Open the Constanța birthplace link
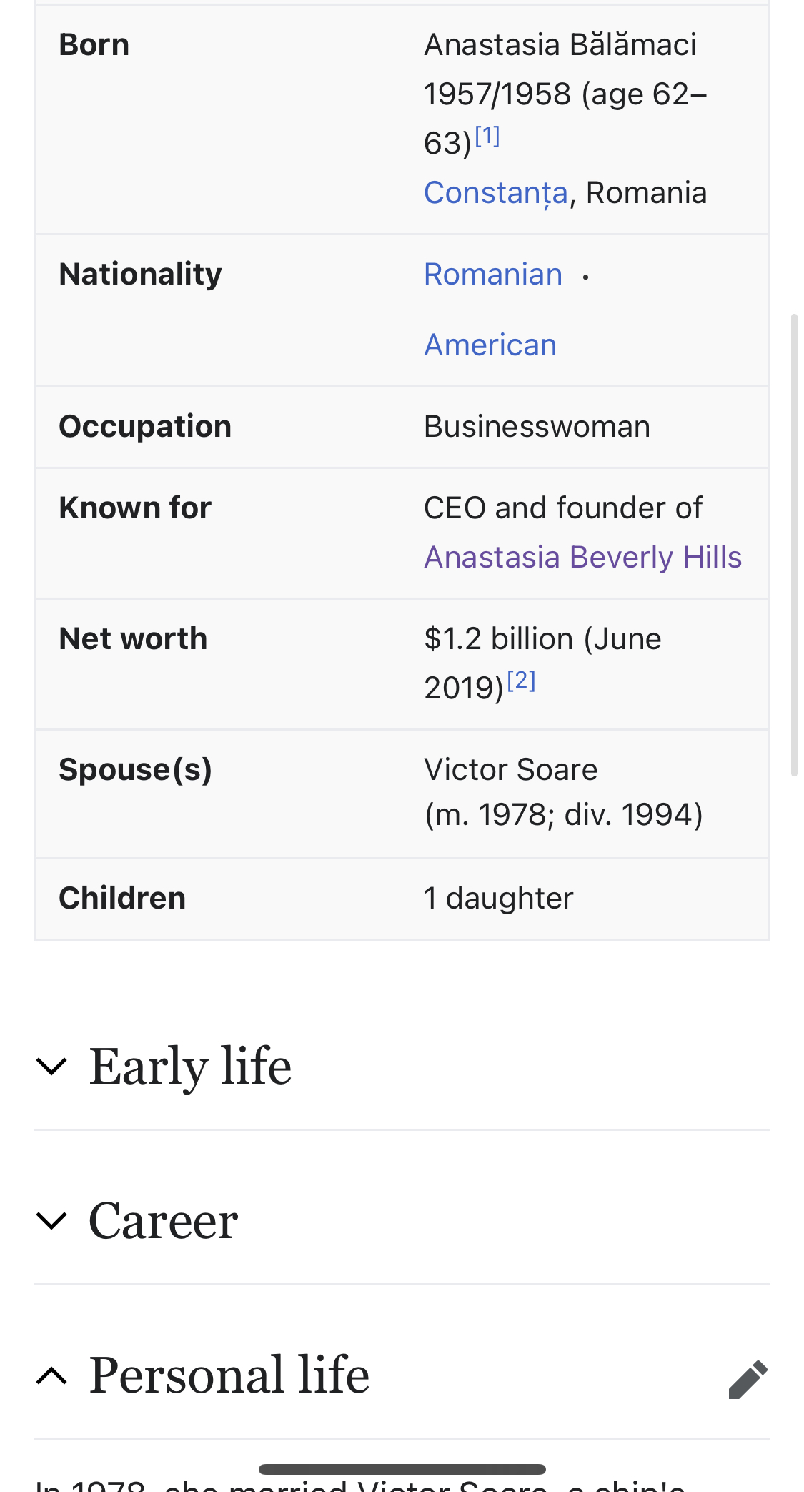 pyautogui.click(x=495, y=193)
